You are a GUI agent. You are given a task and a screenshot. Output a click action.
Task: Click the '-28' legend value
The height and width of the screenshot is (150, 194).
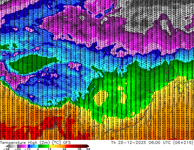pos(6,149)
